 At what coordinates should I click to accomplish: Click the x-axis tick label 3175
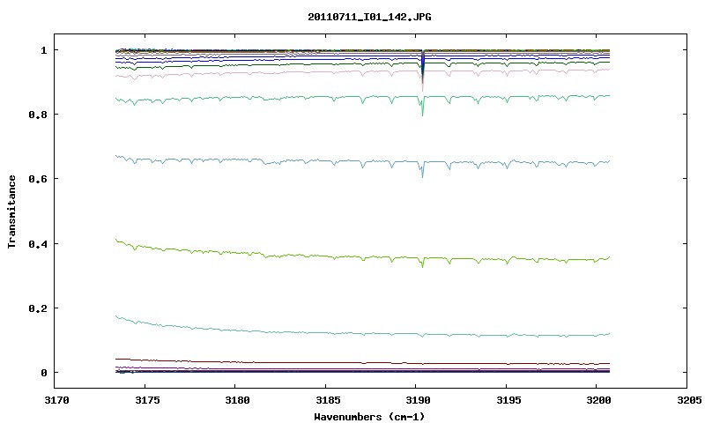(x=147, y=400)
